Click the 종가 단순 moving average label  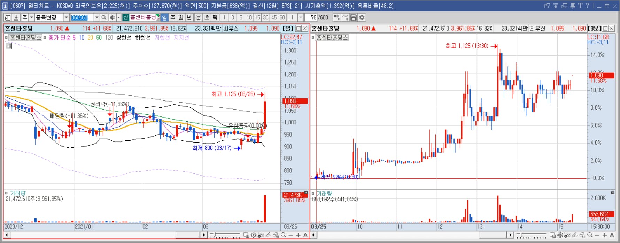click(59, 38)
